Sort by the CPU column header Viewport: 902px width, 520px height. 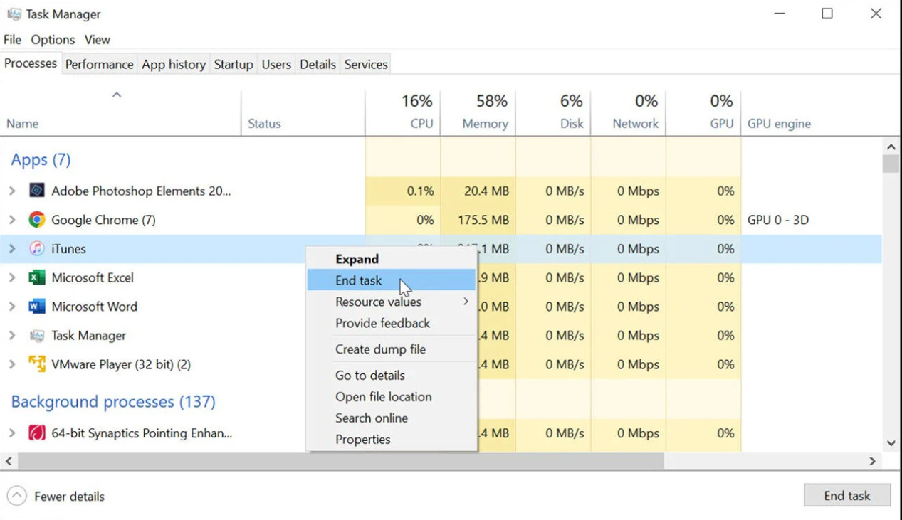[403, 113]
